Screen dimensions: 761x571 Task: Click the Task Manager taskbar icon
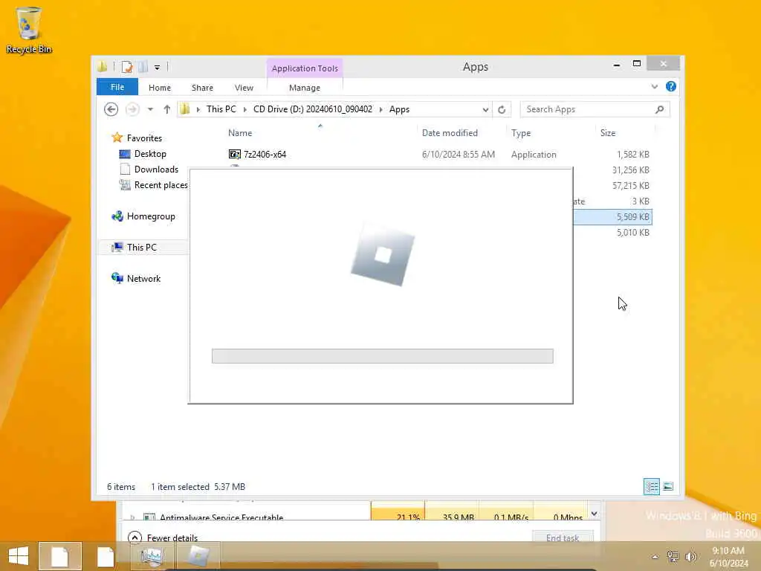(152, 556)
